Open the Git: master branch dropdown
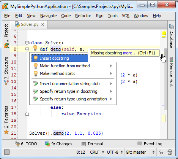 (x=140, y=152)
